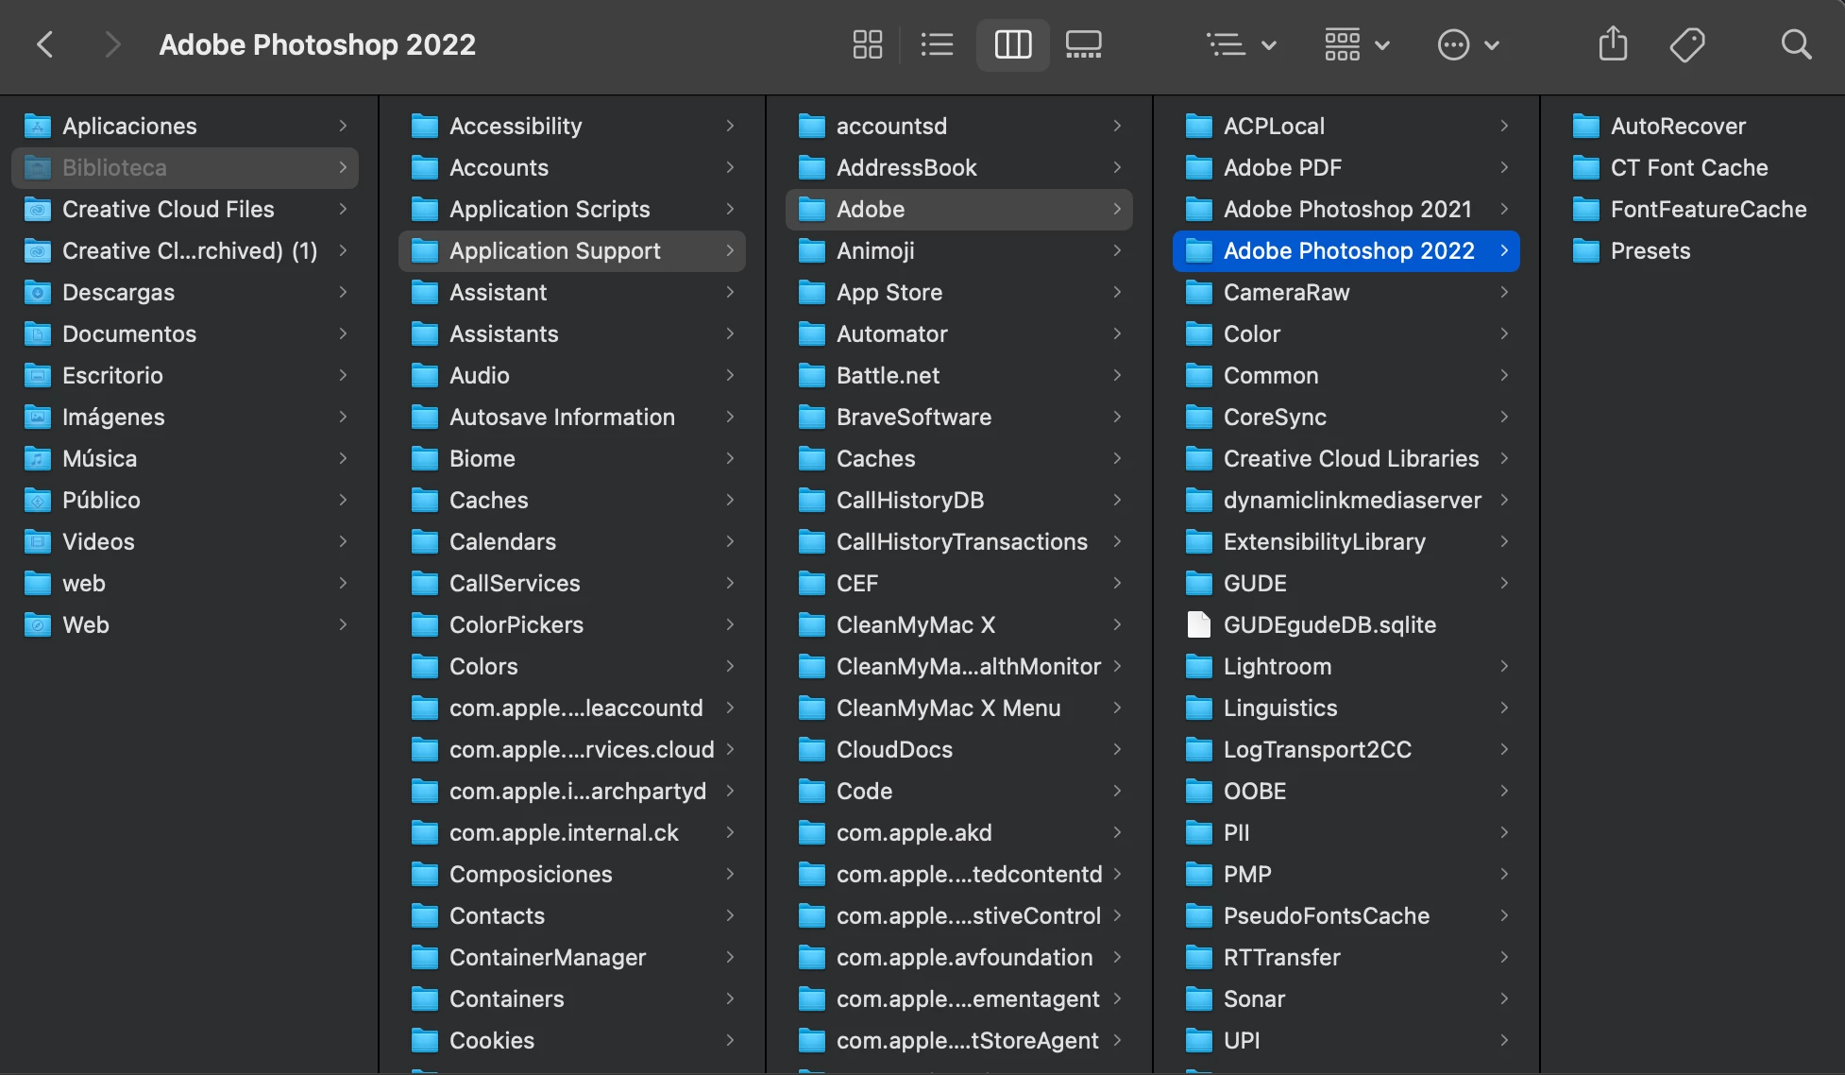Viewport: 1845px width, 1075px height.
Task: Select the Descargas folder
Action: point(118,292)
